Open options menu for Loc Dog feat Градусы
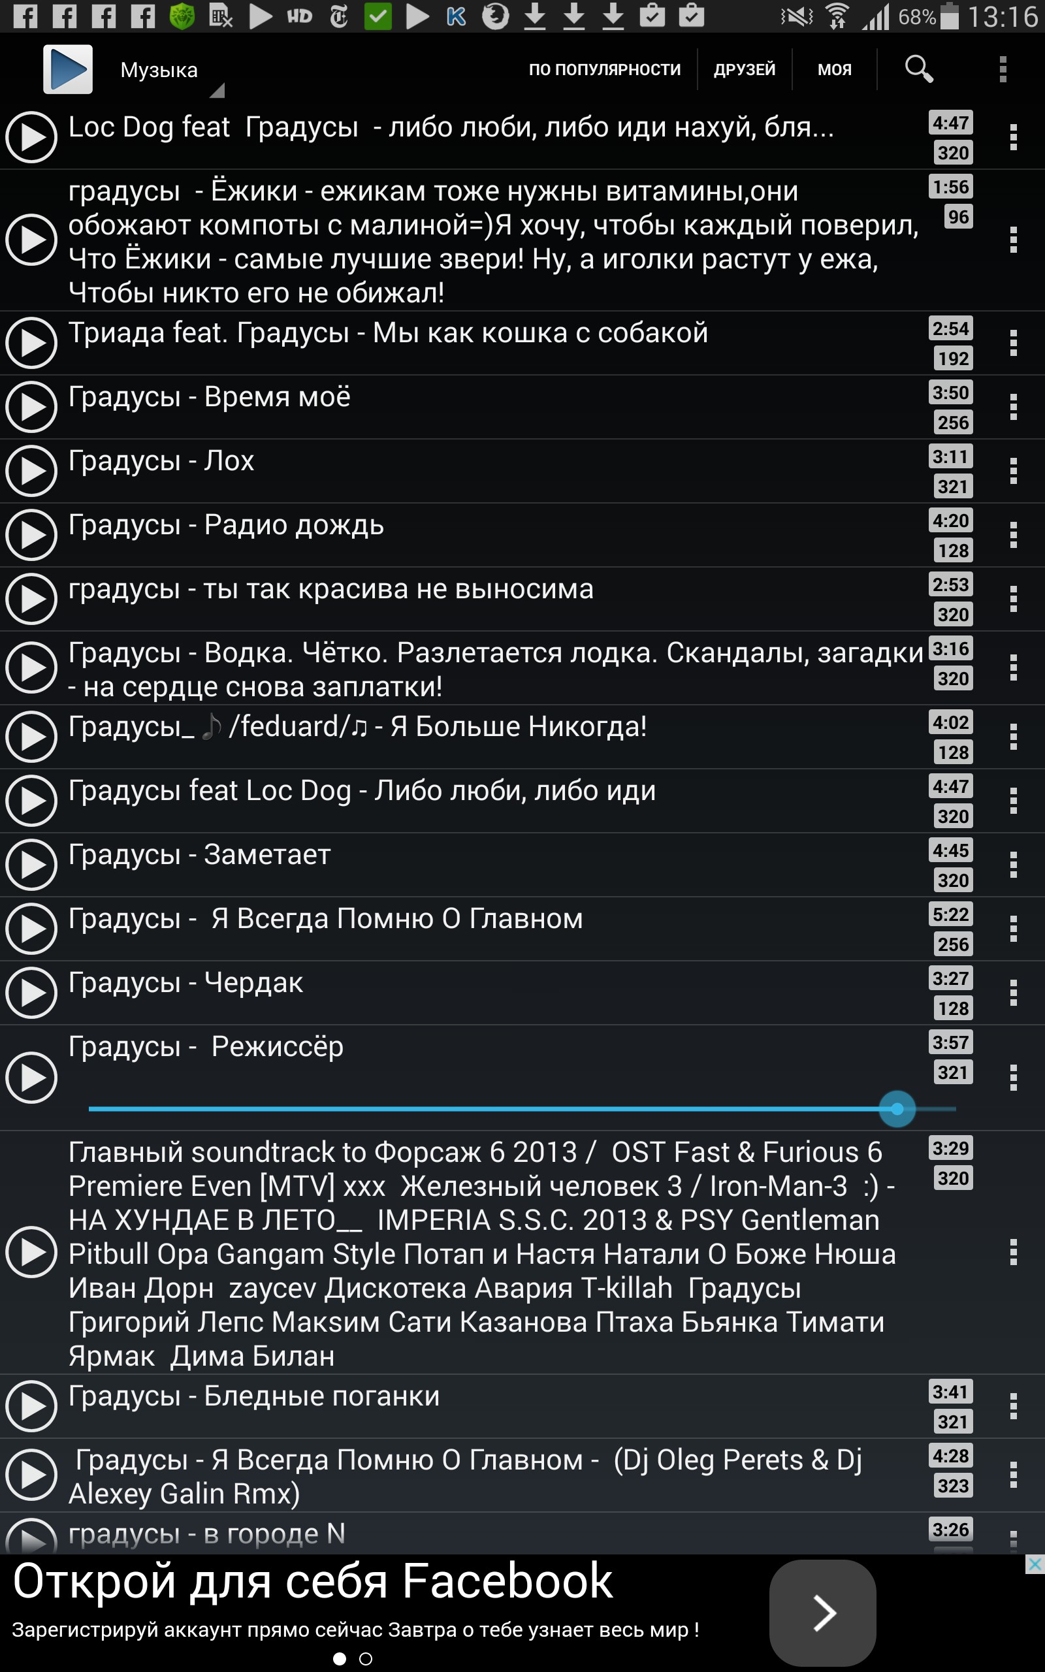Viewport: 1045px width, 1672px height. tap(1013, 138)
